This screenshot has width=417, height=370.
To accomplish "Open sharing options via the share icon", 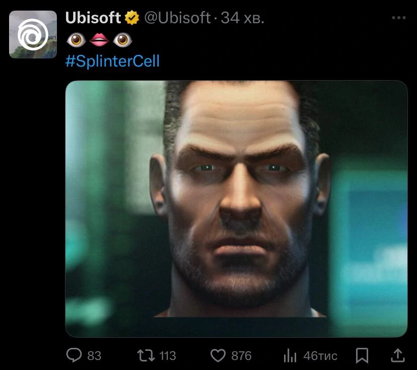I will (x=398, y=355).
